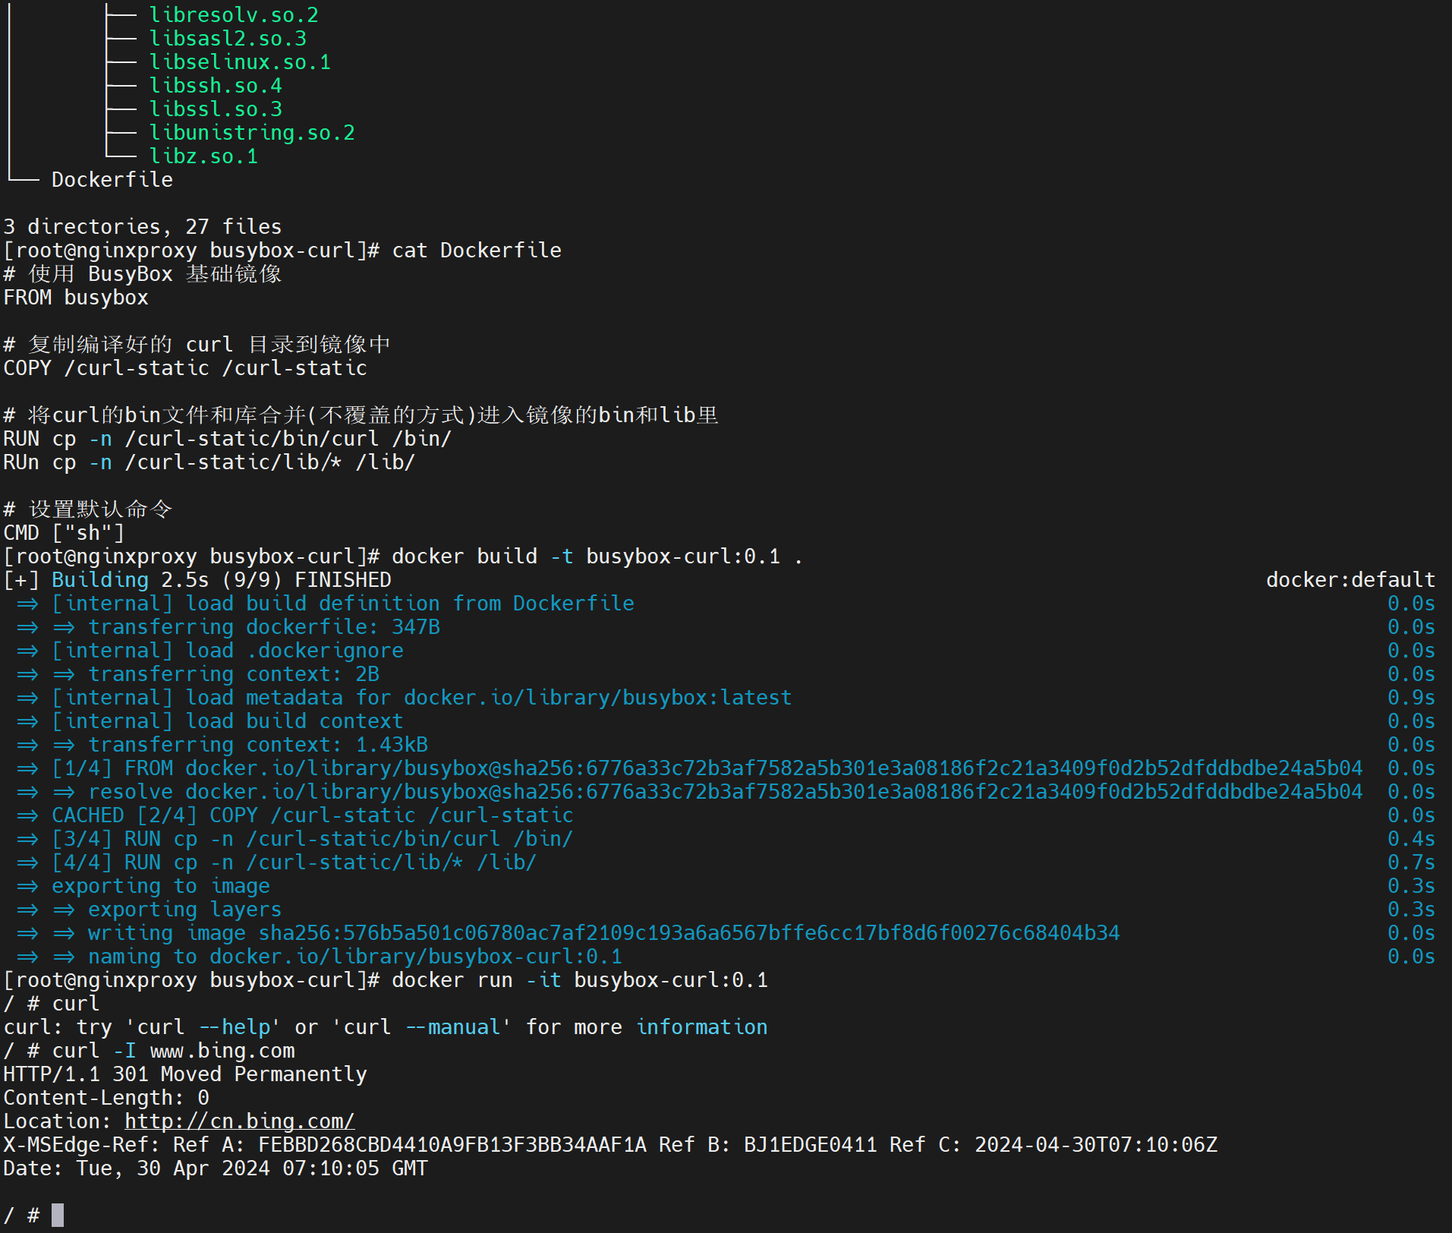Image resolution: width=1452 pixels, height=1233 pixels.
Task: Click the 'FROM busybox' Dockerfile line
Action: coord(76,298)
